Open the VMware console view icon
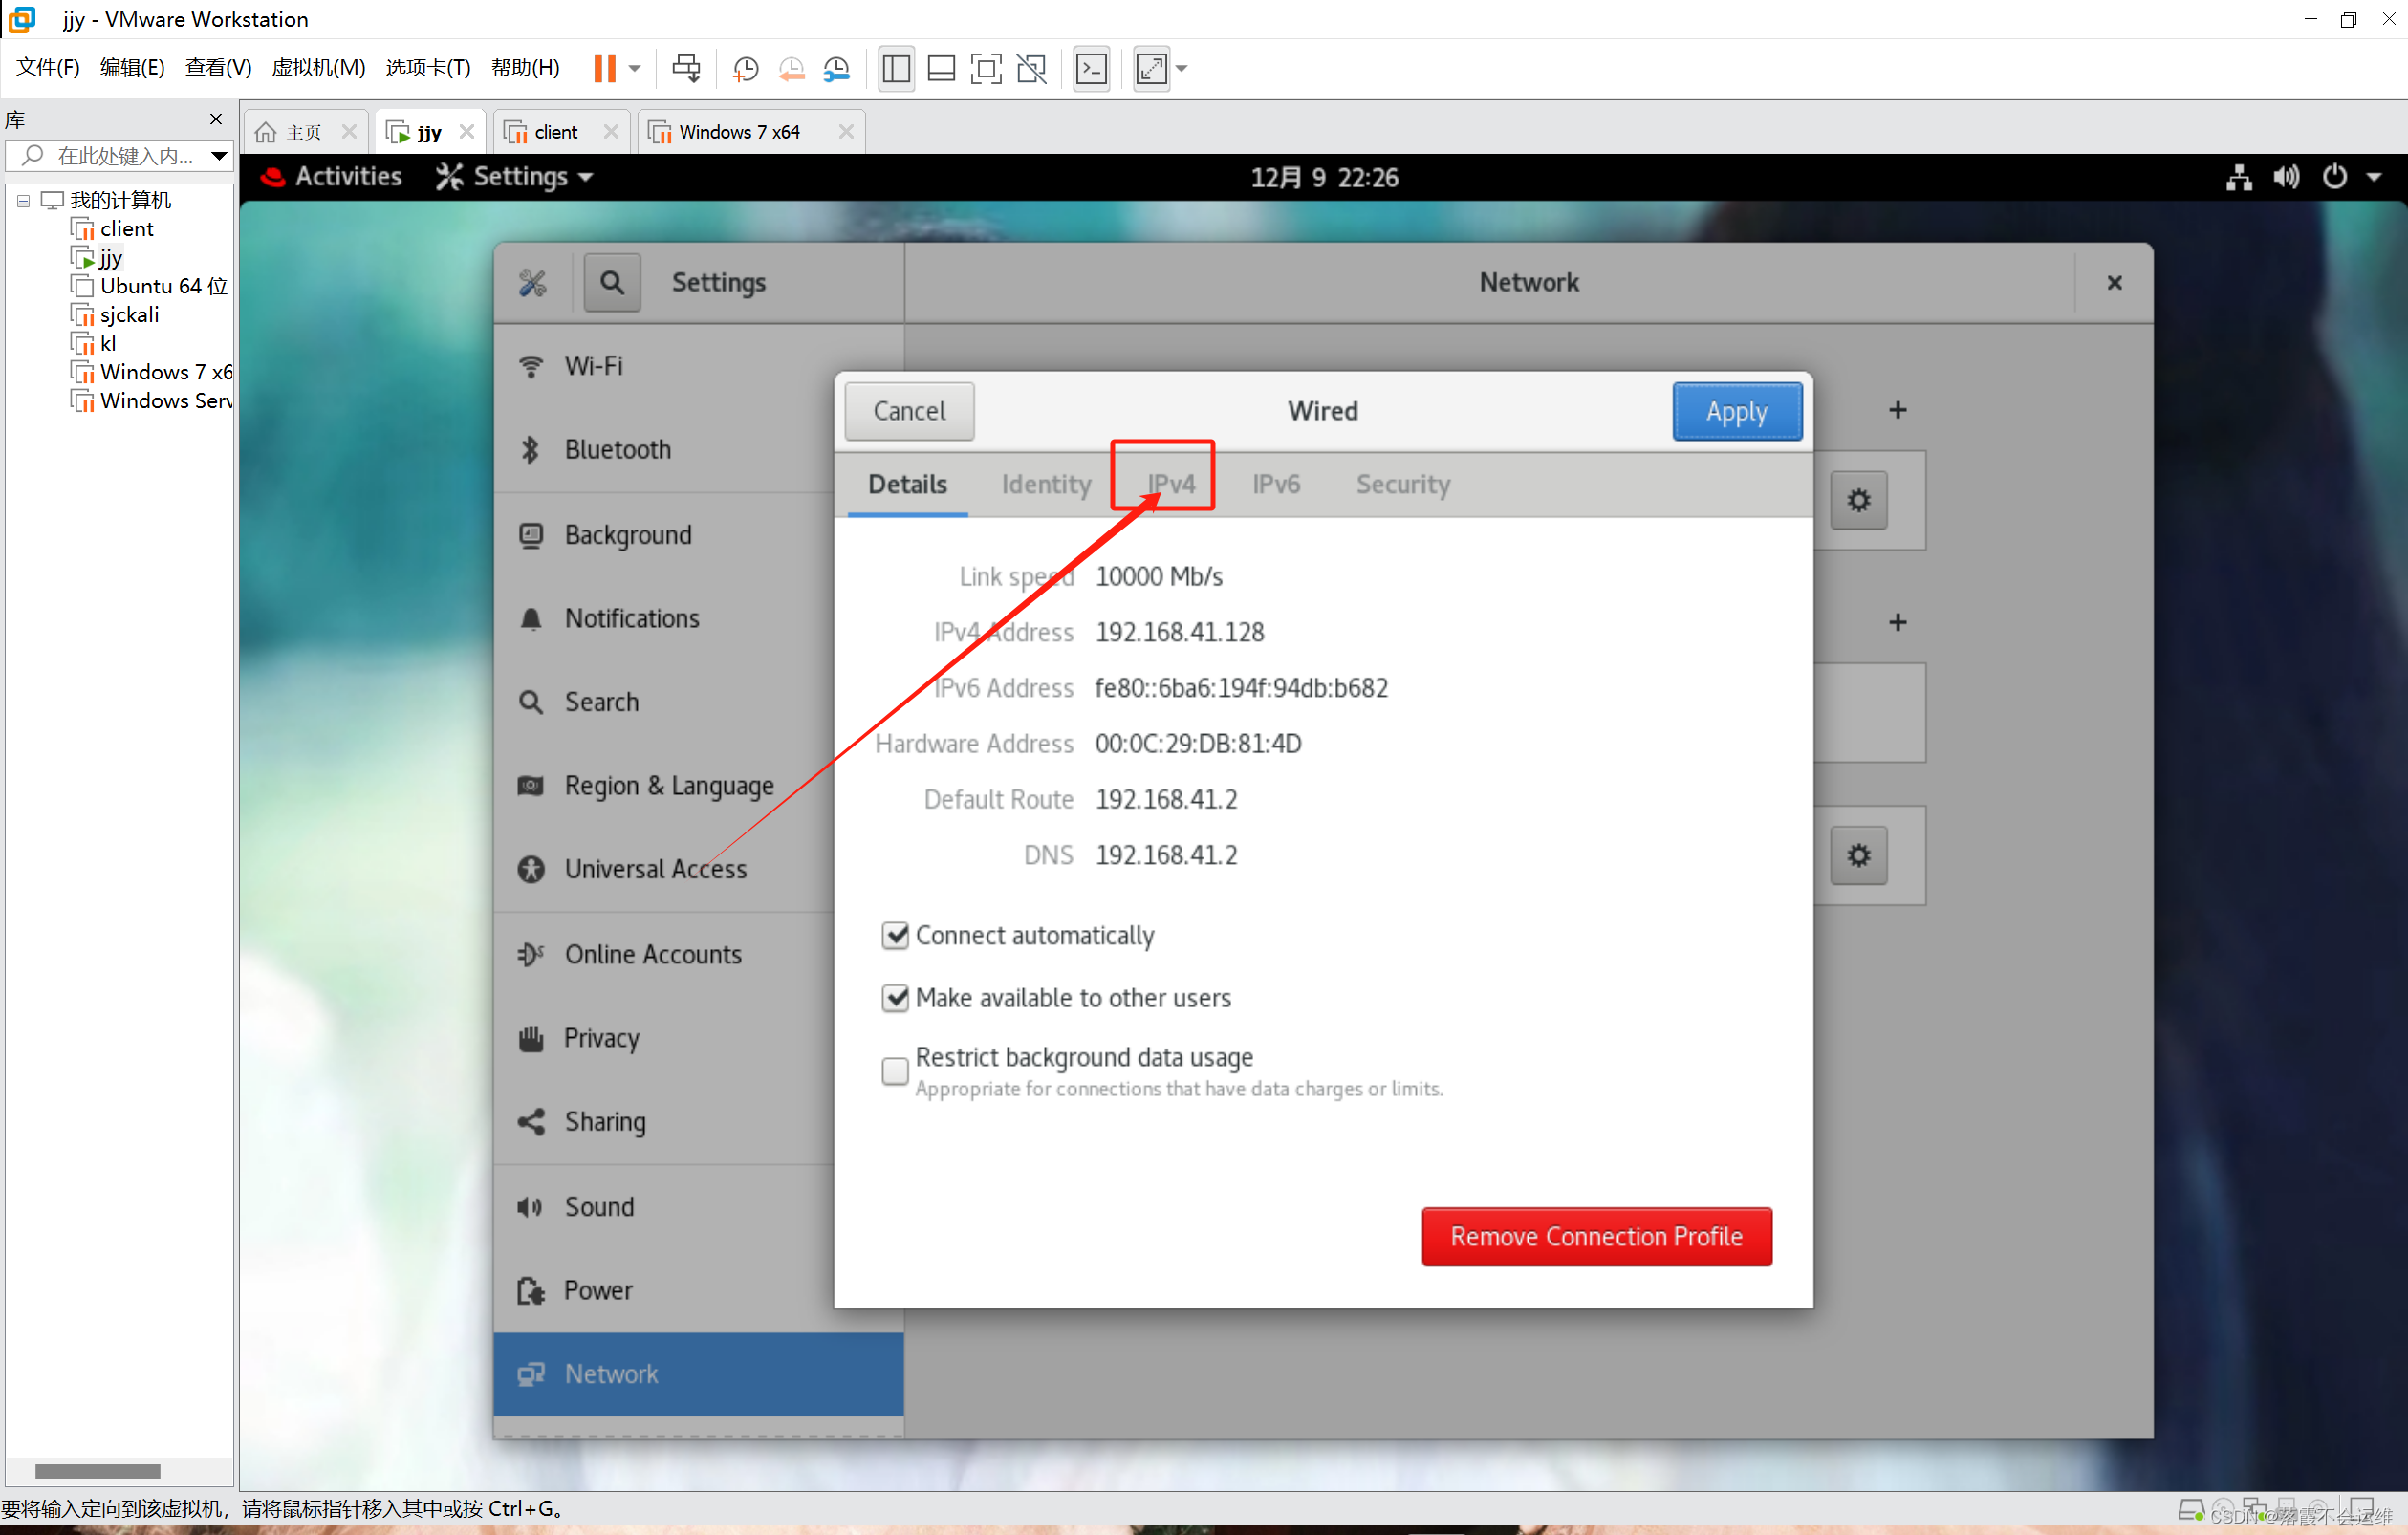2408x1535 pixels. click(x=1091, y=68)
